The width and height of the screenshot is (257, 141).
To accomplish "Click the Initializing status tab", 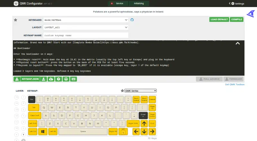I will pos(139,4).
